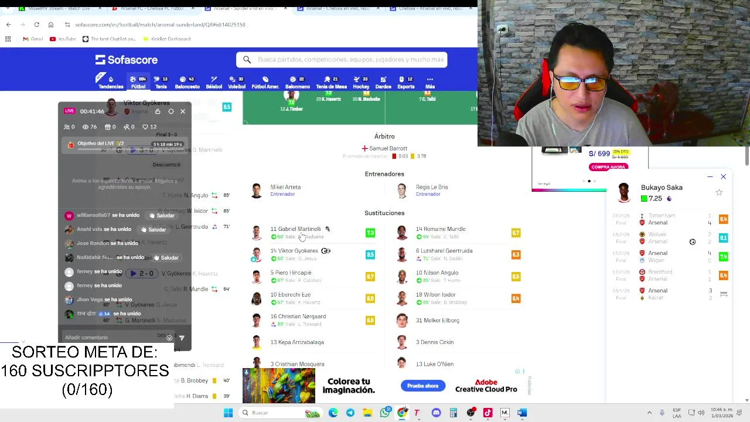This screenshot has width=750, height=422.
Task: Select substitute 10 Nilson Angulo
Action: point(458,276)
